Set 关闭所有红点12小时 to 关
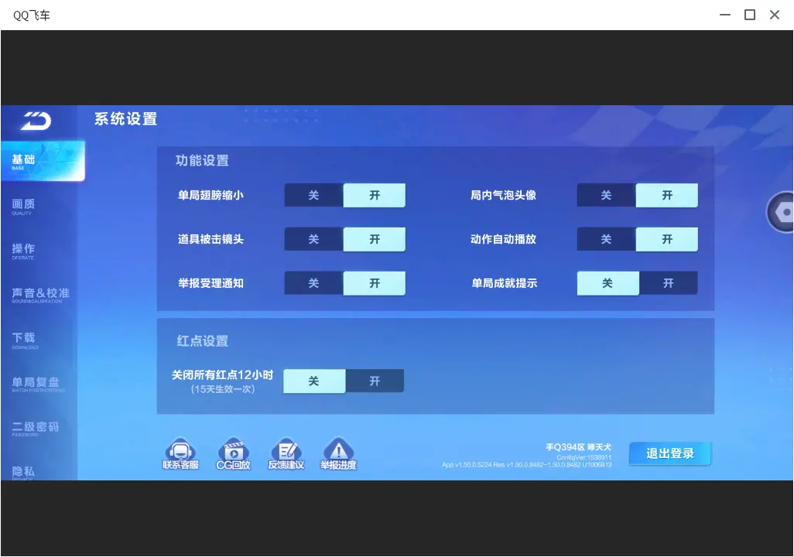794x557 pixels. (314, 381)
